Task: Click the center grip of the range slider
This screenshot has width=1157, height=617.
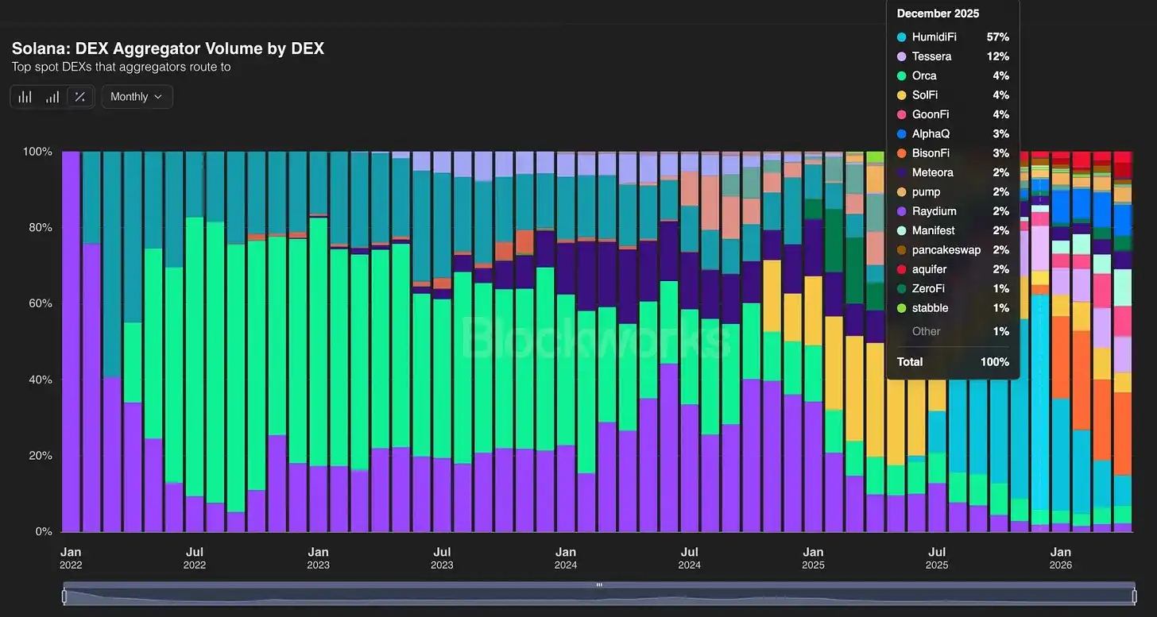Action: click(x=599, y=585)
